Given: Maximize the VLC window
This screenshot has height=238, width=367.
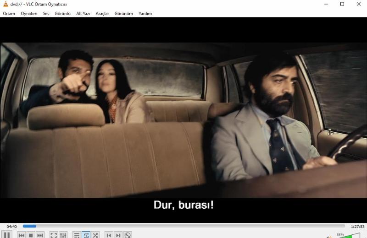Looking at the screenshot, I should pyautogui.click(x=342, y=4).
